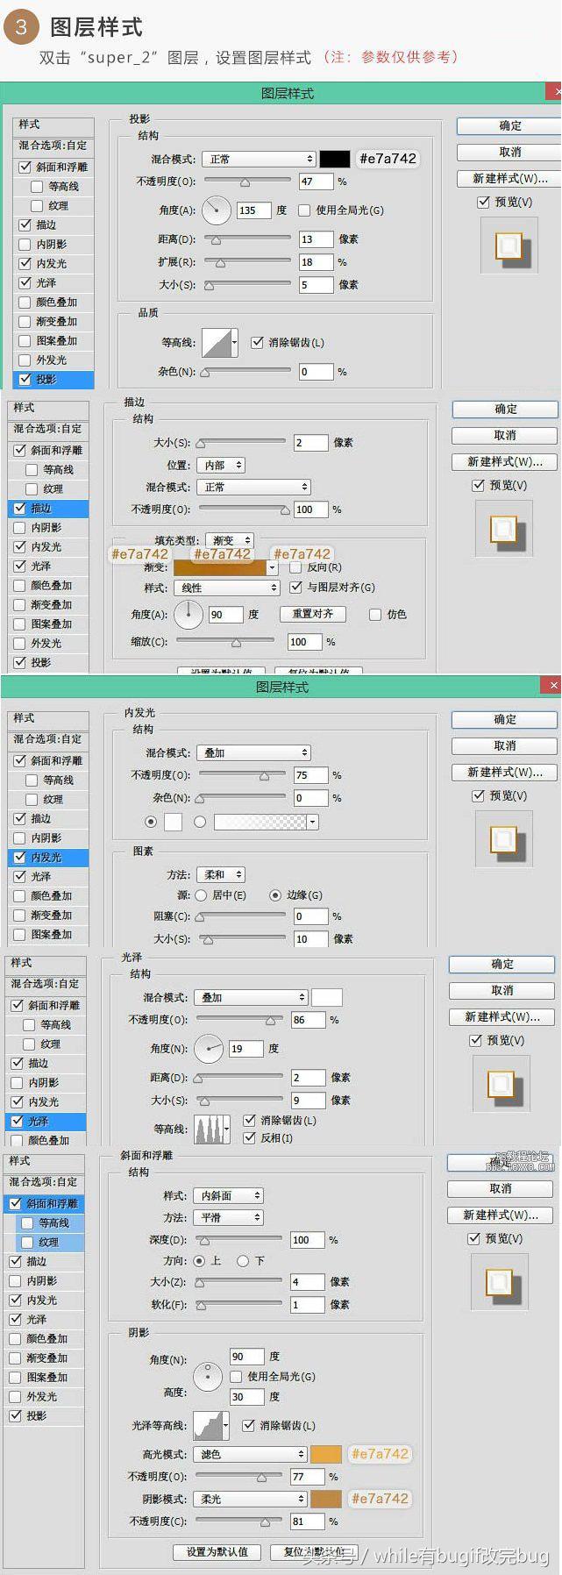
Task: Click the 投影 angle dial showing 135 degrees
Action: pos(216,210)
